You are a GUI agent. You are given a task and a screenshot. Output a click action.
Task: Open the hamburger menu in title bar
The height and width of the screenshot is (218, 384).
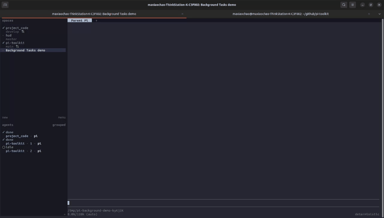pyautogui.click(x=352, y=5)
